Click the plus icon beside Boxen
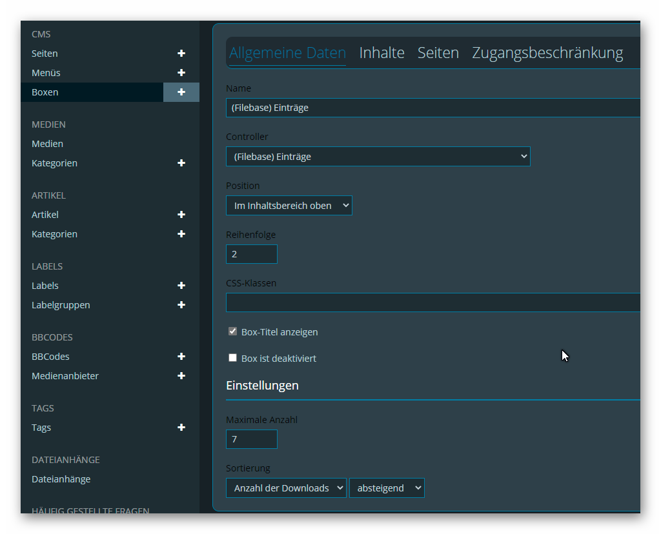Viewport: 661px width, 534px height. (181, 92)
